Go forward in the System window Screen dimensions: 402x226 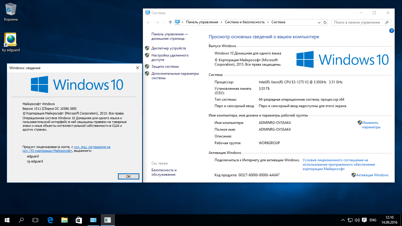coord(157,22)
